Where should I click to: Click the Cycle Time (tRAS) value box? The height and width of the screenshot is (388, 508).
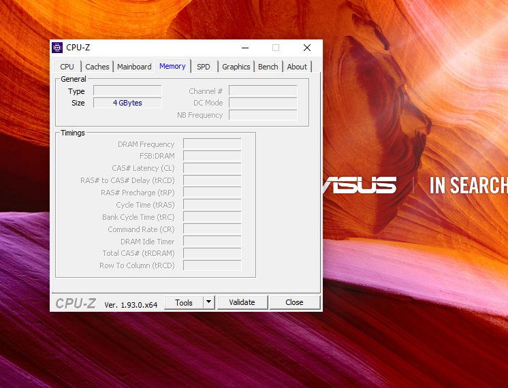212,205
